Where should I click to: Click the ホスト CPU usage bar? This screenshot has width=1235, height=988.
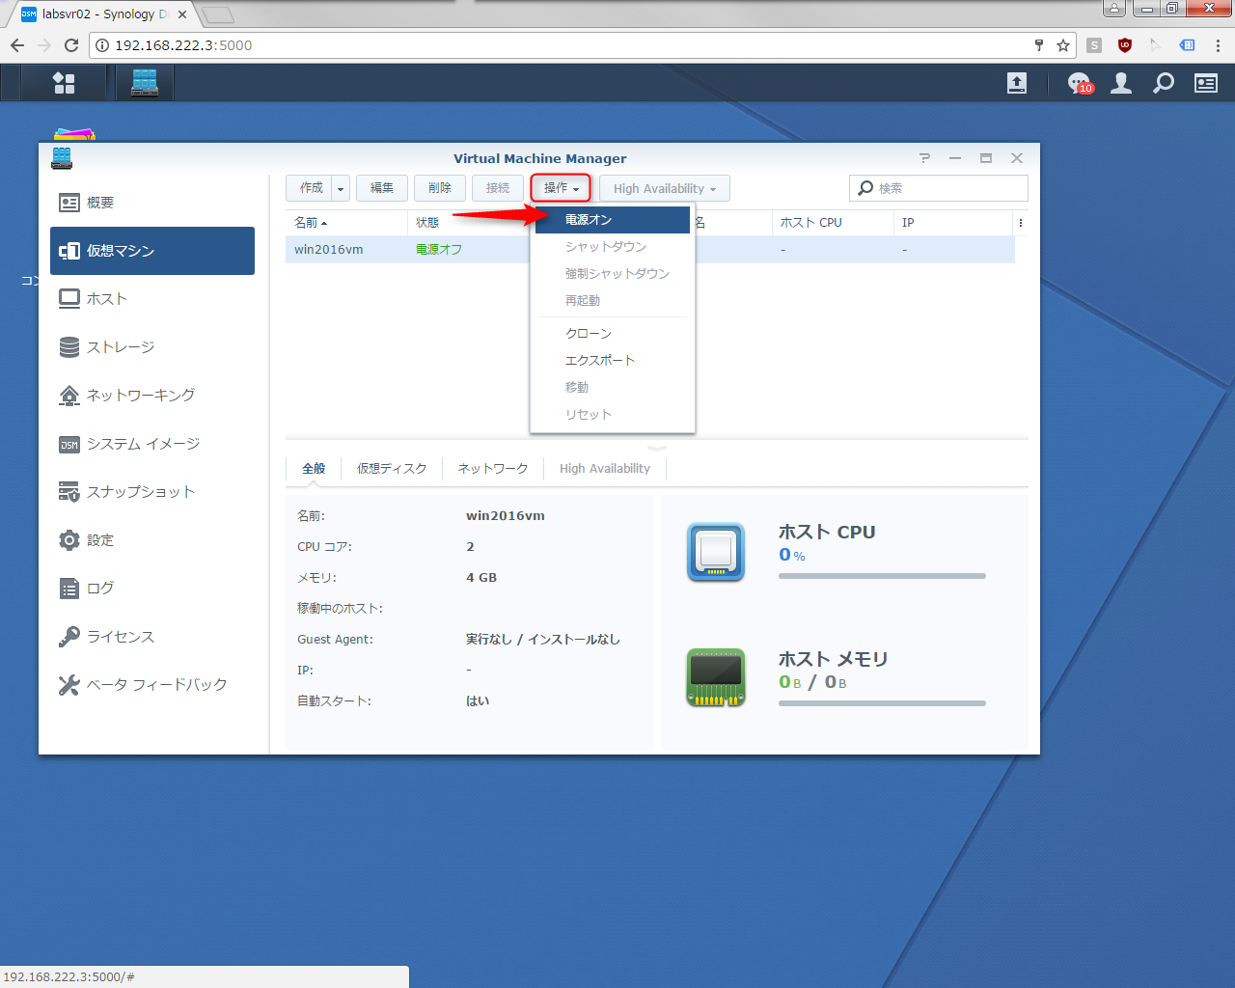pos(882,576)
